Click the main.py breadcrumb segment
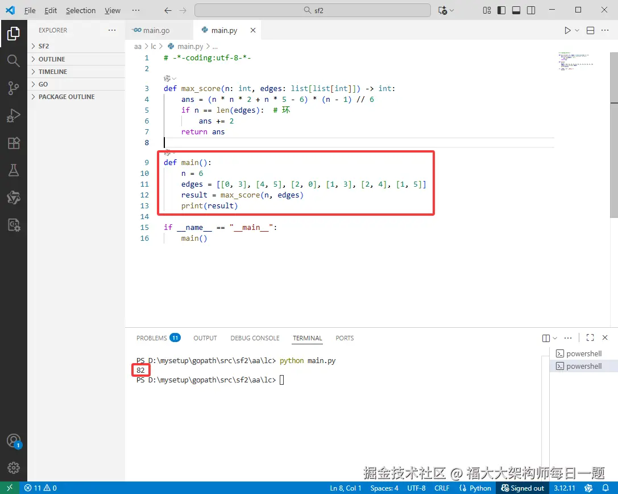 pyautogui.click(x=190, y=46)
